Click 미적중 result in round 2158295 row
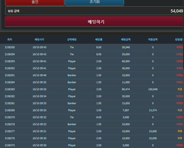Image resolution: width=184 pixels, height=148 pixels. [x=180, y=47]
